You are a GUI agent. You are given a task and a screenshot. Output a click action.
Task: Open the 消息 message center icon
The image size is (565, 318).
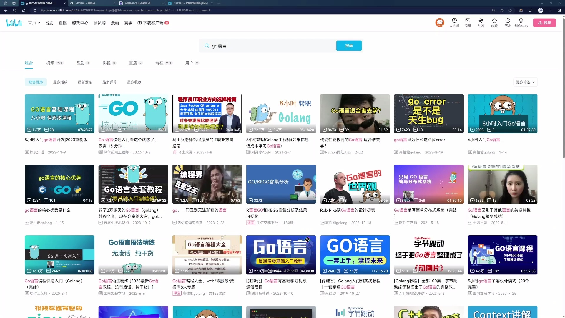click(x=467, y=23)
